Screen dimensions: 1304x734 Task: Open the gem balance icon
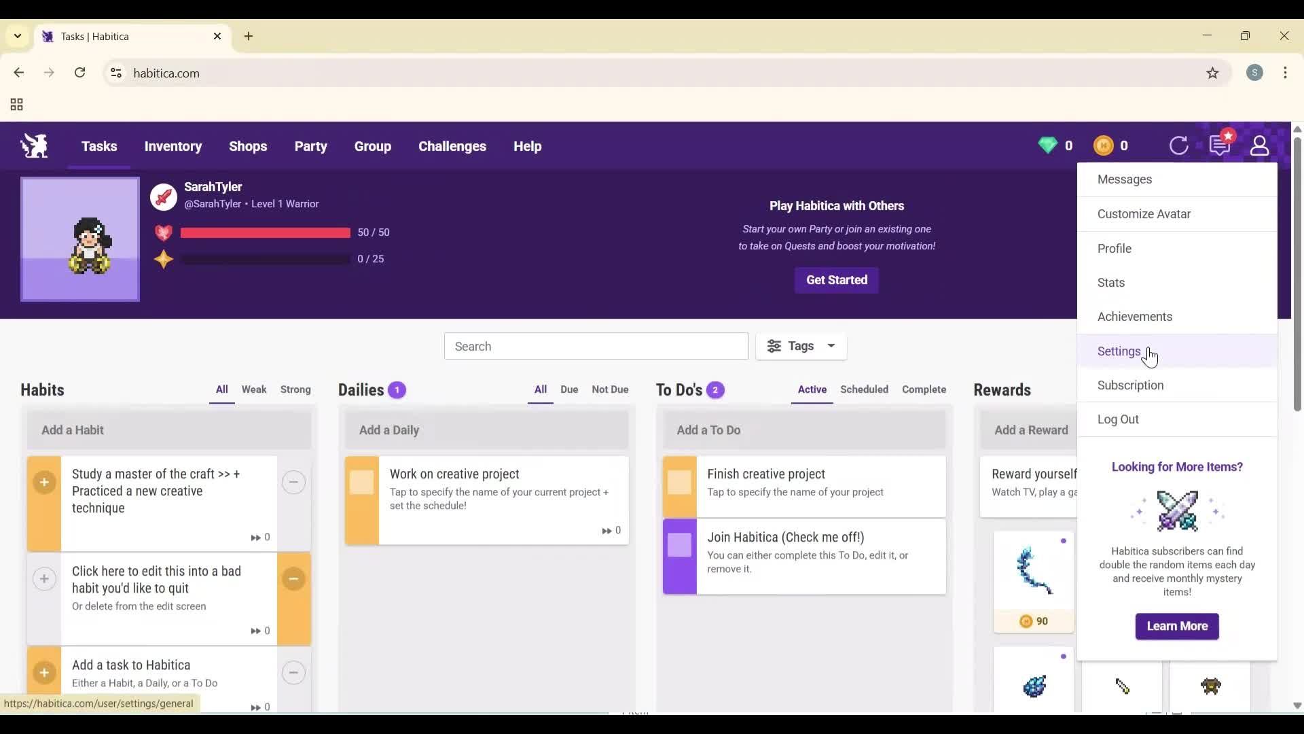pos(1047,145)
